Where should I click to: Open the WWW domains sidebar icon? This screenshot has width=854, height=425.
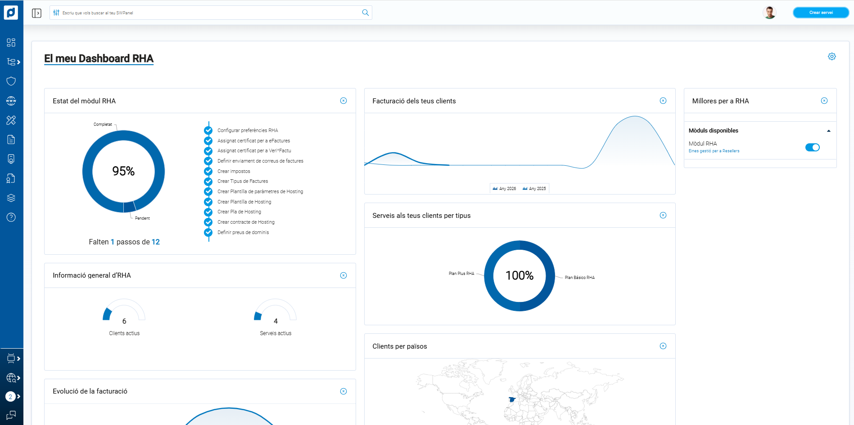coord(11,101)
